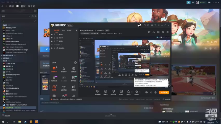Open the 主播任务 tool

coord(73,70)
